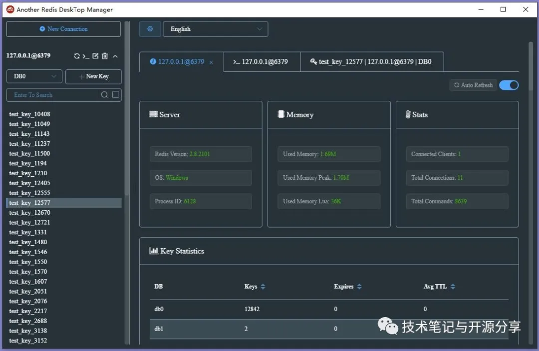This screenshot has width=539, height=351.
Task: Click the edit connection icon
Action: (x=95, y=56)
